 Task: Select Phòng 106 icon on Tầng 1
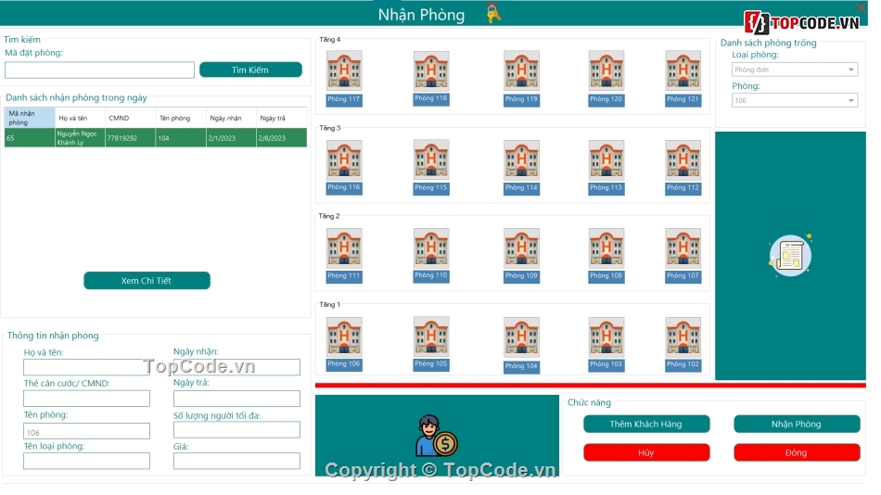click(x=344, y=336)
